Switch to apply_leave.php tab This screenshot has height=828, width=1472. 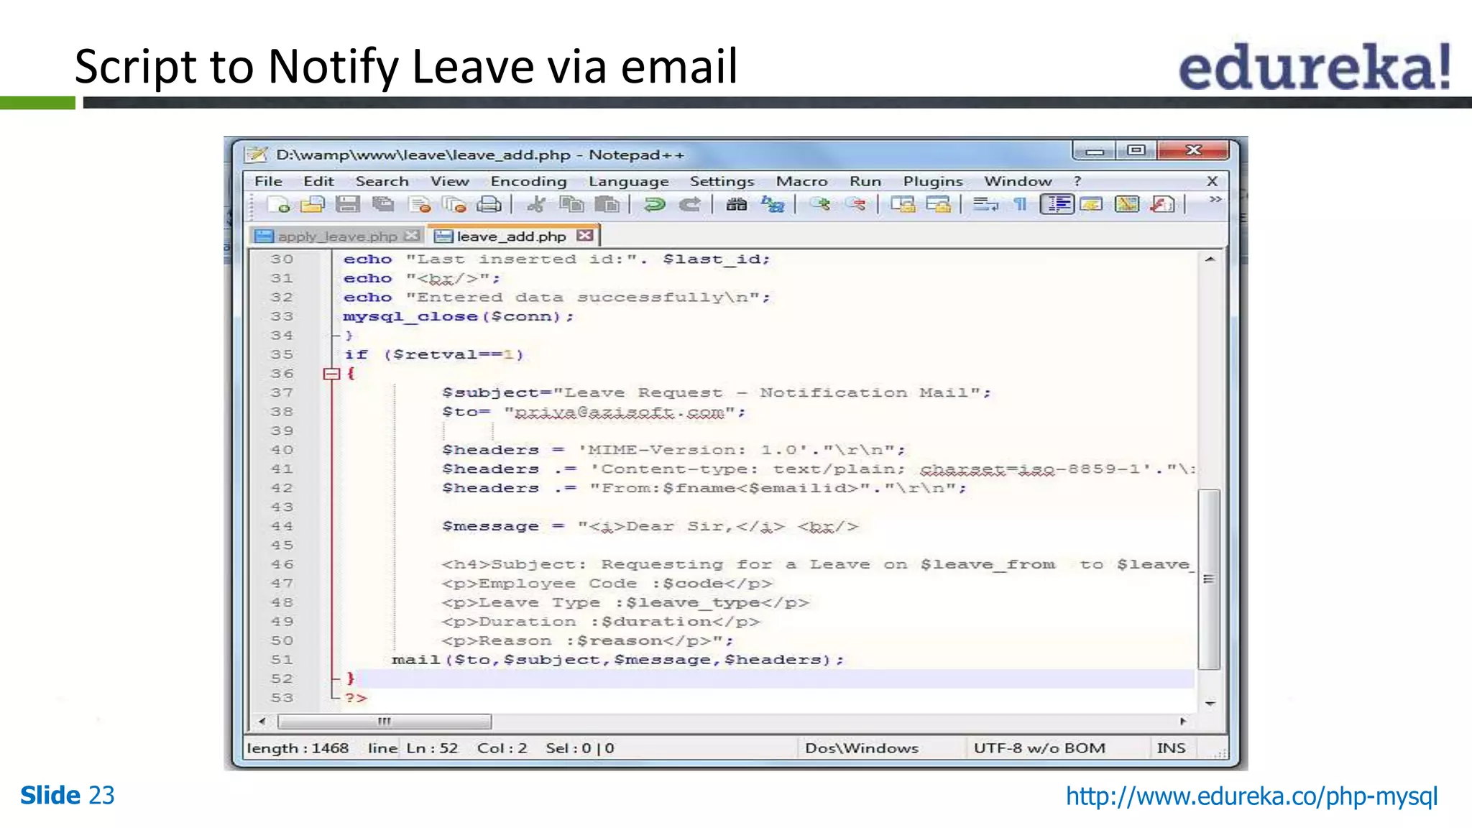tap(337, 236)
